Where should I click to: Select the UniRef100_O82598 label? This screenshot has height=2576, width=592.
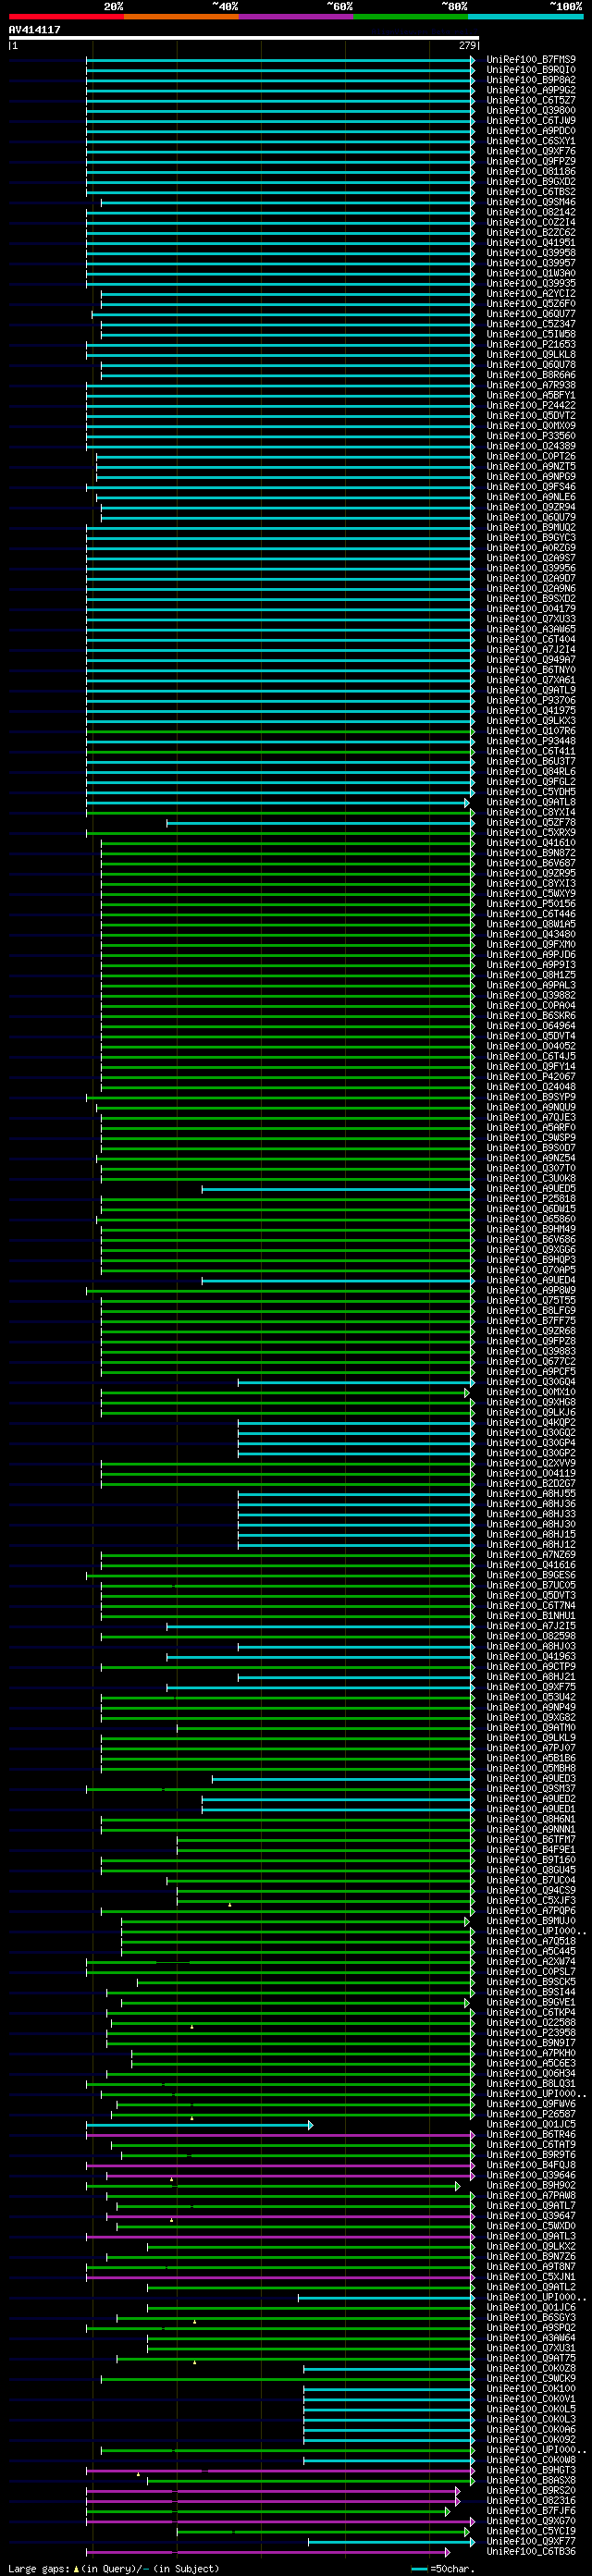click(x=531, y=1636)
